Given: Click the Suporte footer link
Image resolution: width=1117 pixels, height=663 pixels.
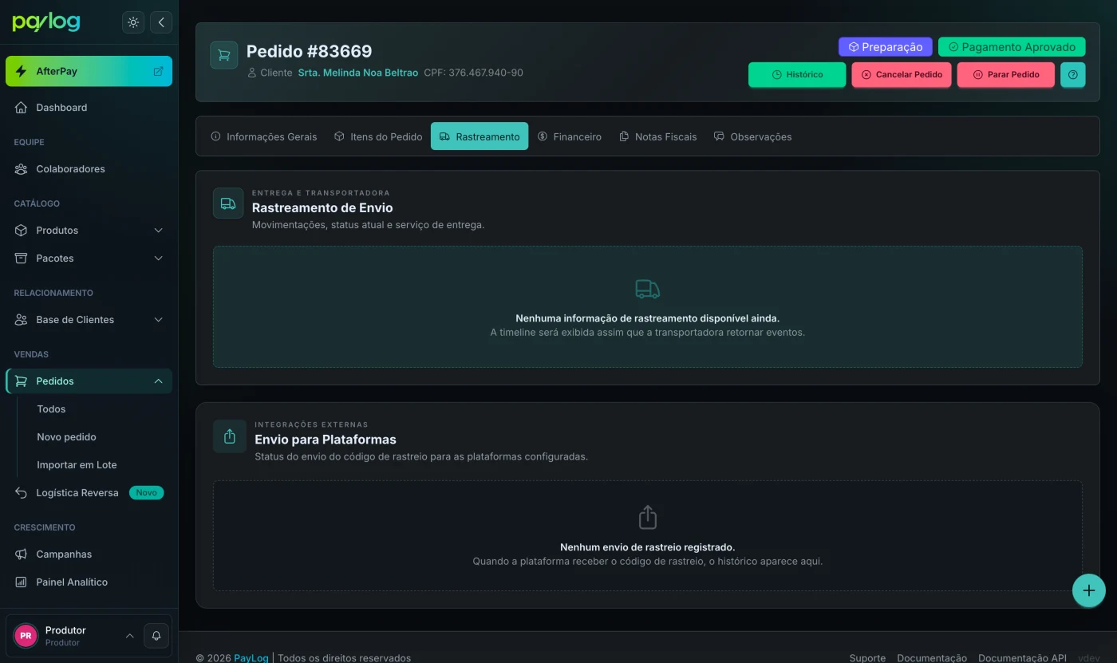Looking at the screenshot, I should point(867,658).
